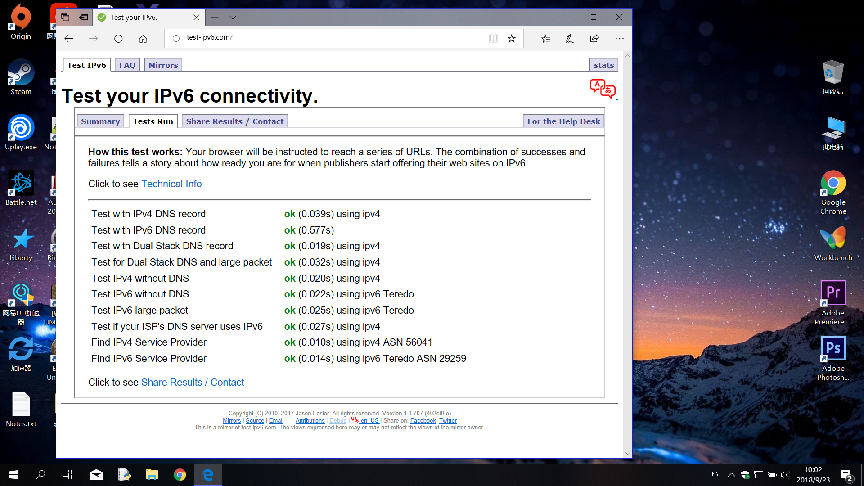
Task: Click the Share page icon
Action: (594, 39)
